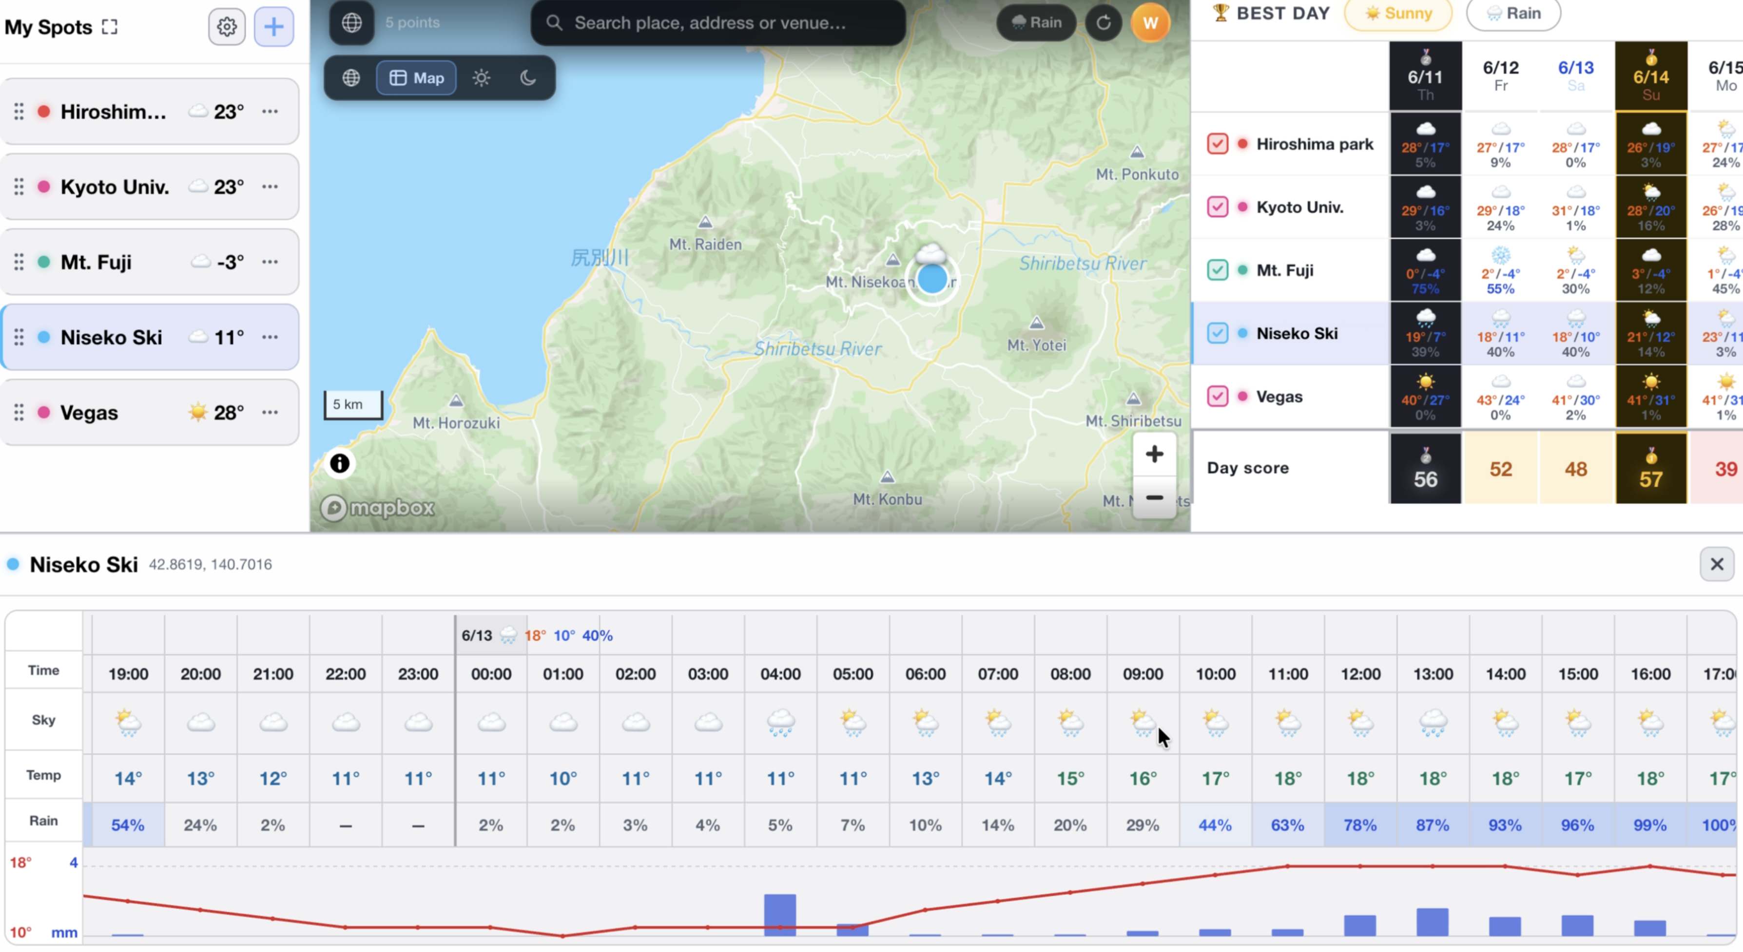Image resolution: width=1743 pixels, height=952 pixels.
Task: Click the 13:00 rain cloud sky icon
Action: point(1433,722)
